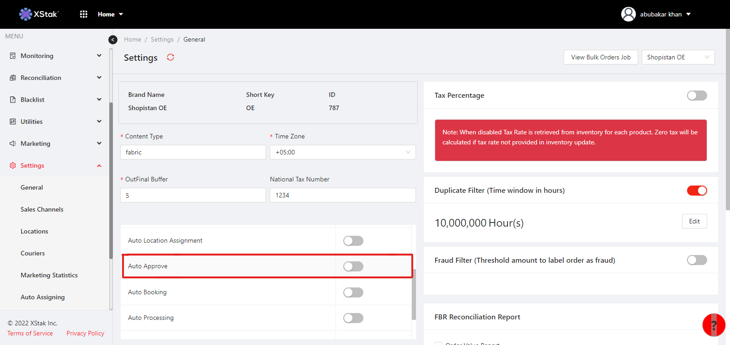
Task: Go to Couriers in settings menu
Action: tap(33, 253)
